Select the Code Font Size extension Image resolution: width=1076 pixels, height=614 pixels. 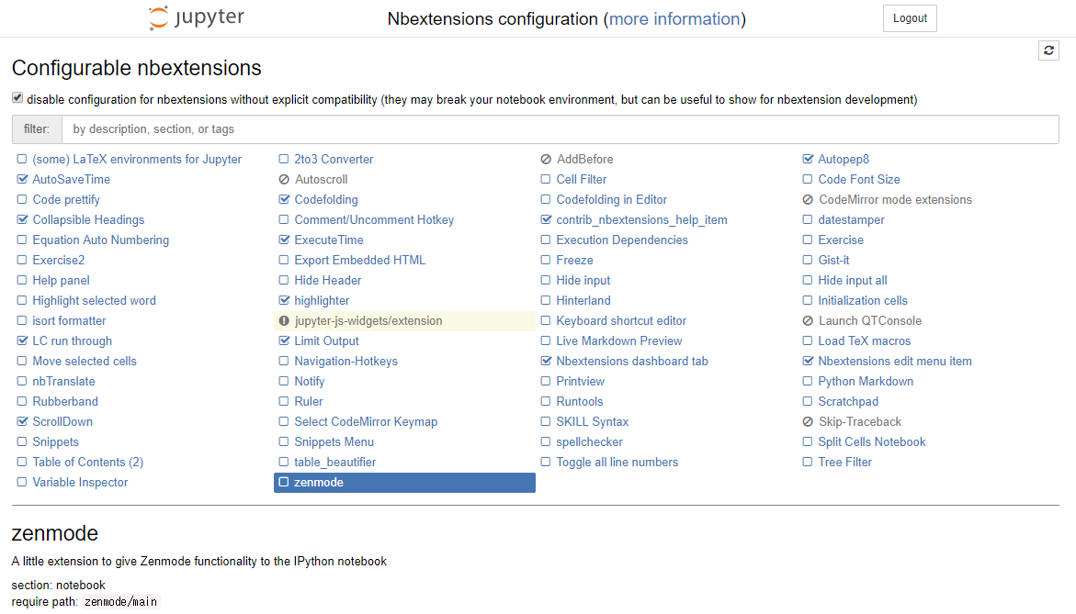[x=858, y=180]
